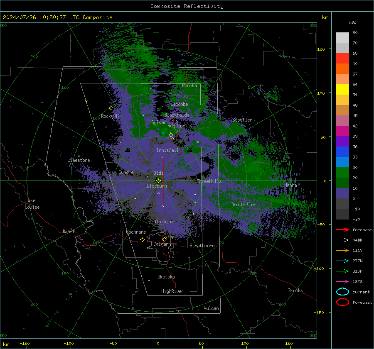Click the yellow diamond marker near RockyMH

point(111,108)
